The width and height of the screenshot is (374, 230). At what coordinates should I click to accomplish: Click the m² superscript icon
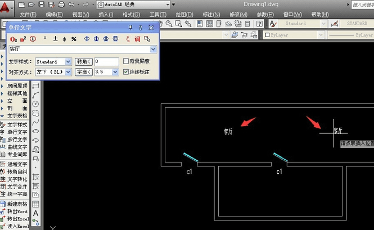tap(23, 39)
